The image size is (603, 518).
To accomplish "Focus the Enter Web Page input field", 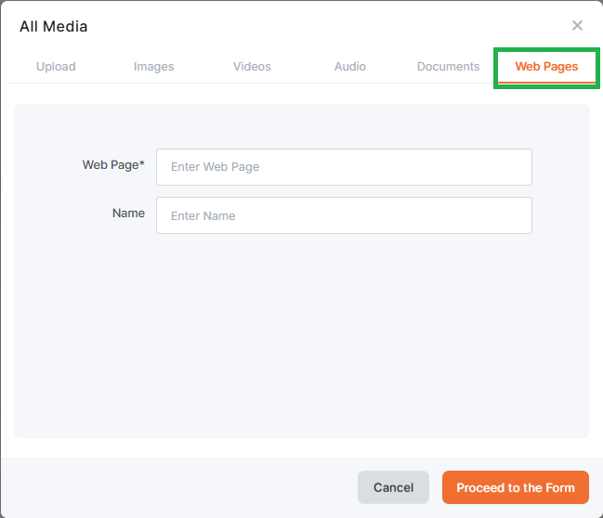I will (344, 167).
